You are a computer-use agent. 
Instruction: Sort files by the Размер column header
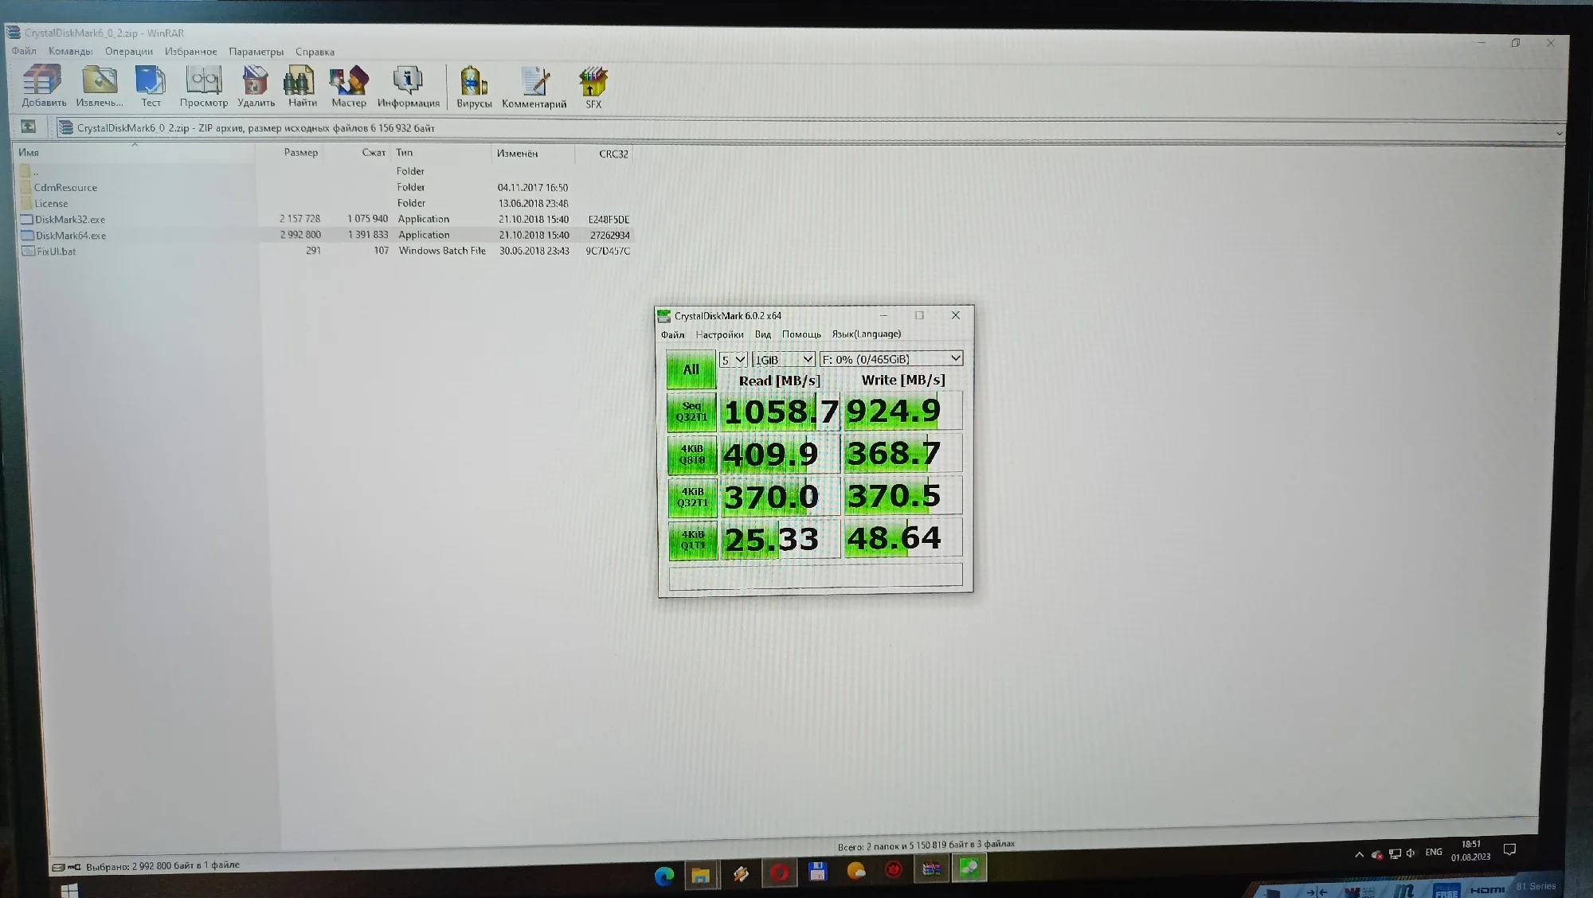point(300,153)
